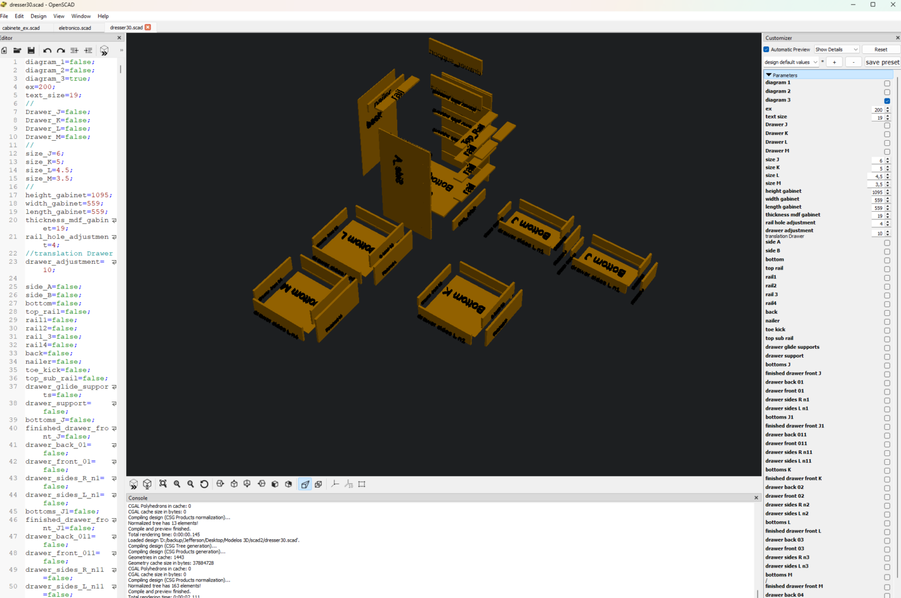The image size is (901, 598).
Task: Enable the toe kick checkbox
Action: click(887, 331)
